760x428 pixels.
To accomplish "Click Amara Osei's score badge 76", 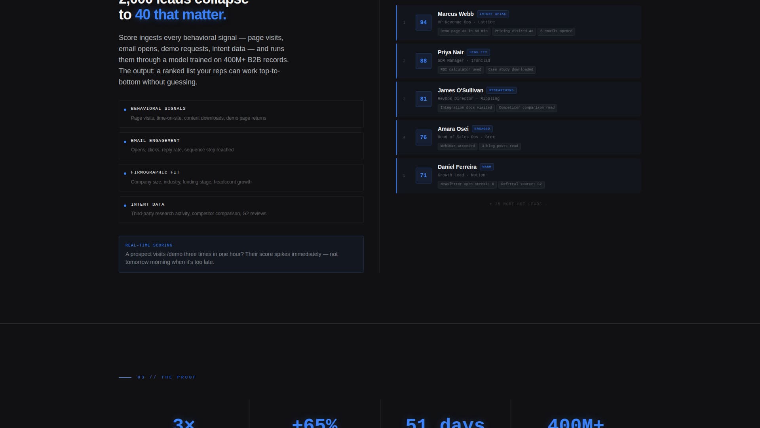I will 423,138.
